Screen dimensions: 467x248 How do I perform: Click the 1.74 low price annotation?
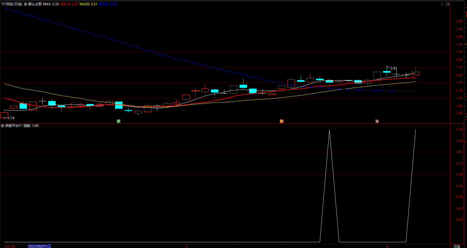tap(11, 118)
